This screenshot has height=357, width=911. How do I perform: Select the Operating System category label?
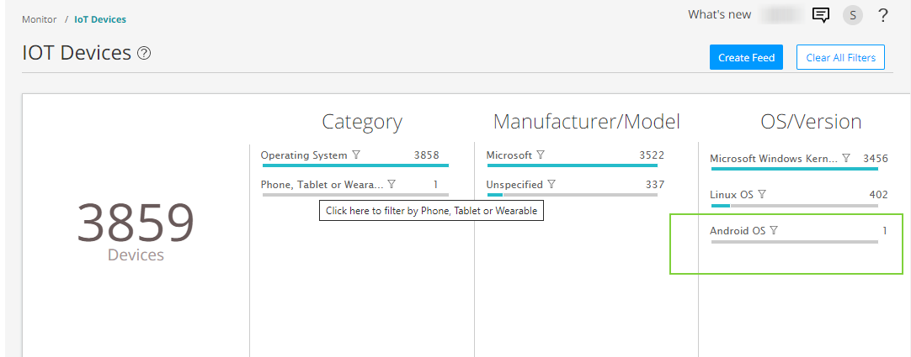[304, 155]
